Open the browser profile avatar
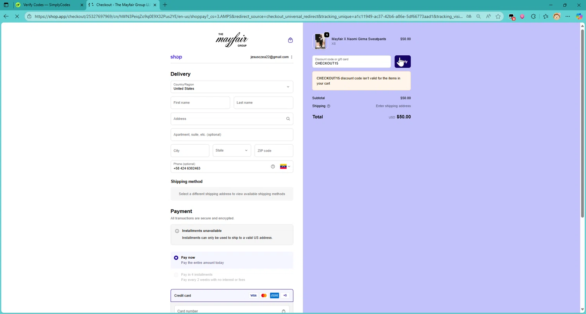This screenshot has width=586, height=314. tap(557, 16)
